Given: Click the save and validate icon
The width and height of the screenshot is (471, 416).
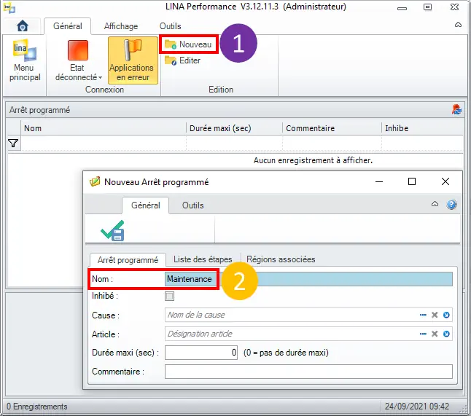Looking at the screenshot, I should 113,230.
